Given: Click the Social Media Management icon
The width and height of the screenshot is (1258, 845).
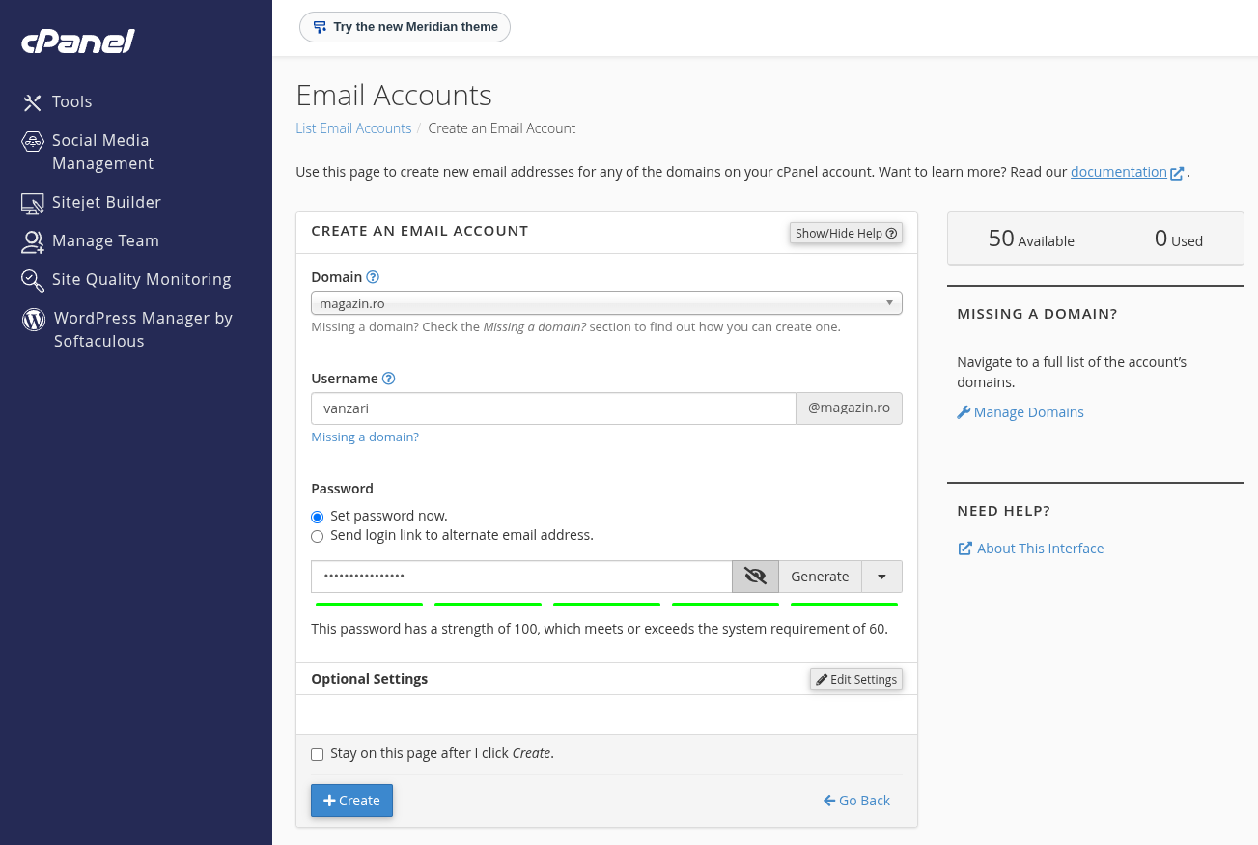Looking at the screenshot, I should (x=33, y=142).
